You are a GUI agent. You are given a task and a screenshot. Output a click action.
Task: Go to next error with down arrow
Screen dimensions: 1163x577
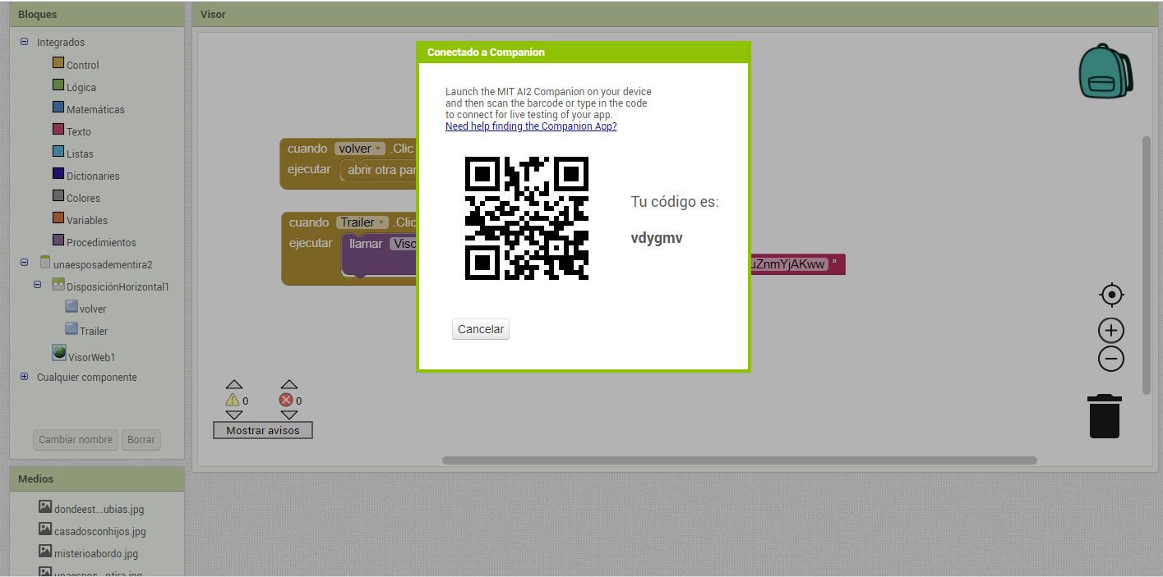[x=288, y=415]
